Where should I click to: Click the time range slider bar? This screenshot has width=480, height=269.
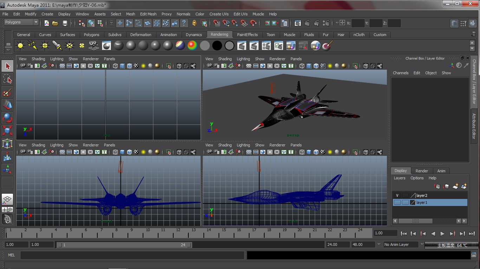[124, 245]
